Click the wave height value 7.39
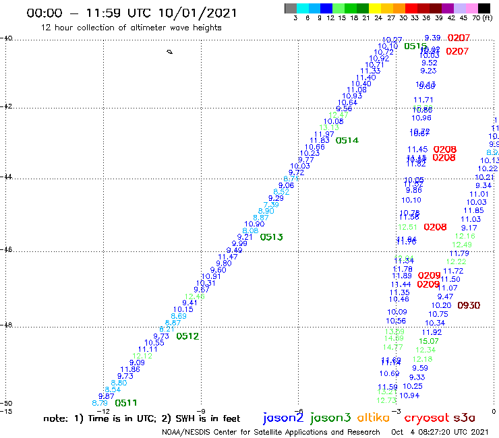 coord(271,205)
